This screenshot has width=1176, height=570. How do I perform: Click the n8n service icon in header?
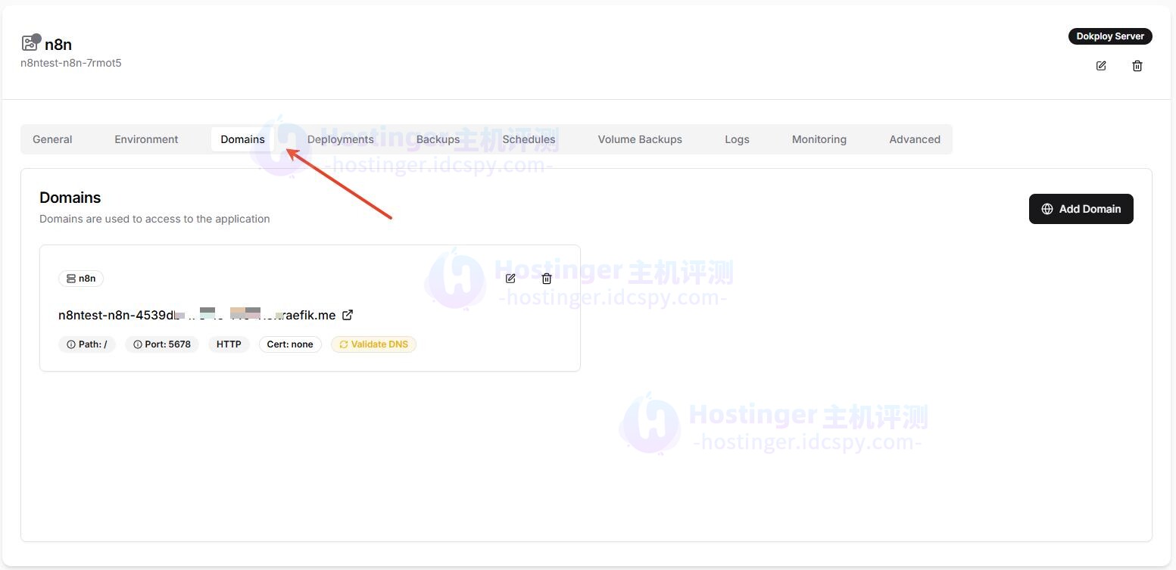coord(30,43)
